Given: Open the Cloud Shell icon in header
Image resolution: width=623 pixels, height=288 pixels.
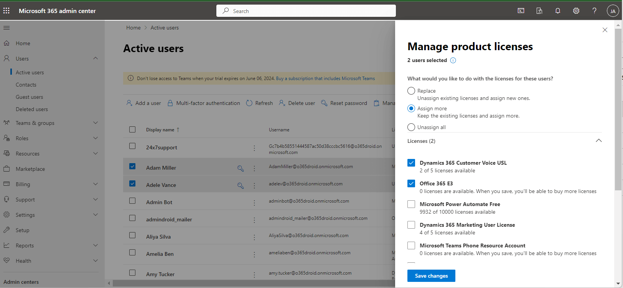Looking at the screenshot, I should click(521, 11).
